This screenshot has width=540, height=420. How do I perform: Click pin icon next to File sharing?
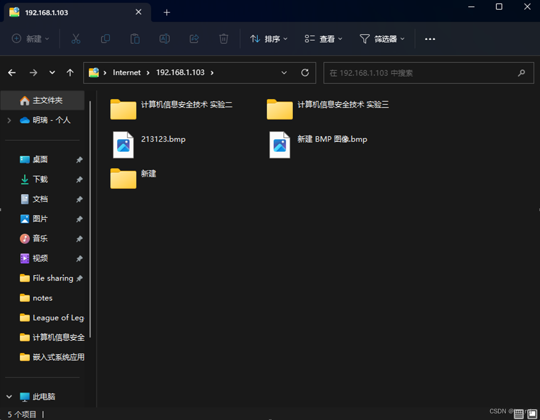tap(80, 278)
